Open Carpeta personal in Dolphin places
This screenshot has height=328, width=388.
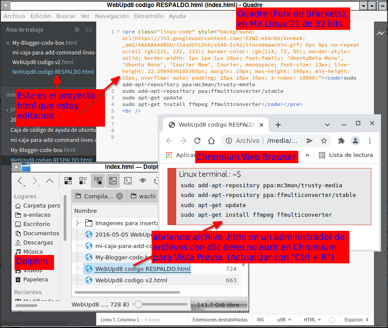[38, 206]
